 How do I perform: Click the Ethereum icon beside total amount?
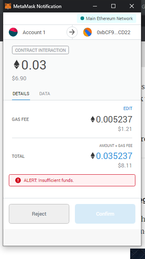click(x=93, y=156)
